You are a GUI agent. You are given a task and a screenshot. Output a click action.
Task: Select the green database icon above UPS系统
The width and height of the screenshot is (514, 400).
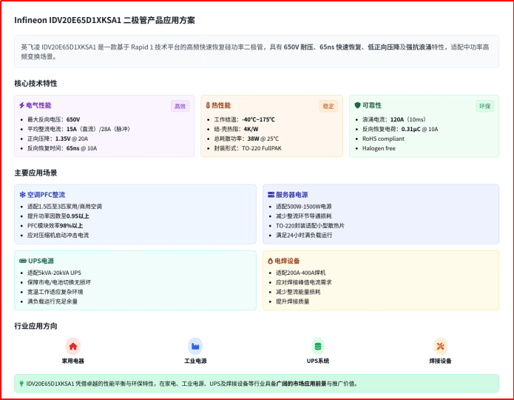[318, 345]
